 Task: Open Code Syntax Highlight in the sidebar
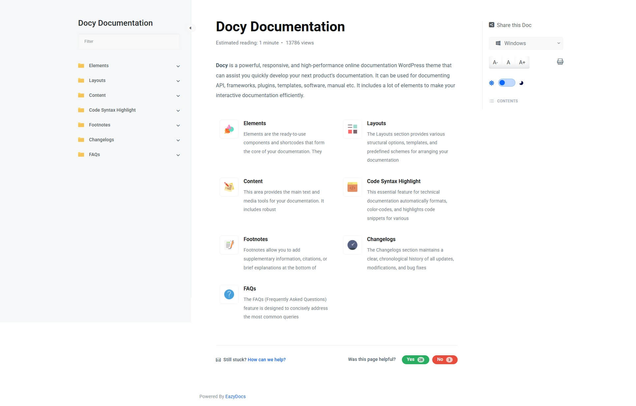pos(112,110)
